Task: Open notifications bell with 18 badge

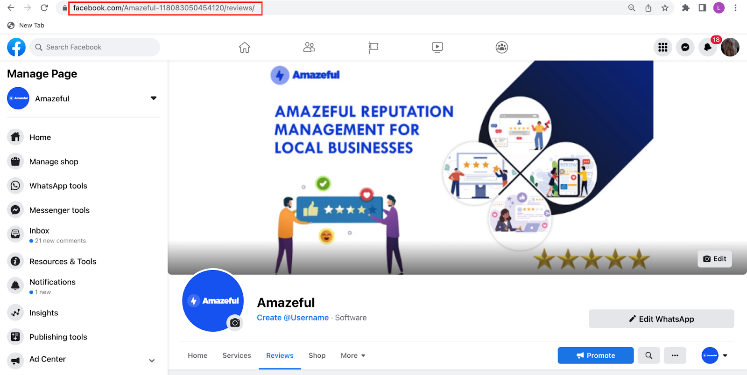Action: [708, 47]
